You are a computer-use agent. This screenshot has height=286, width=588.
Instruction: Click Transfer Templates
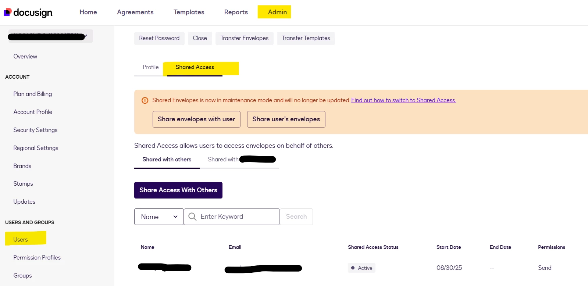pos(306,38)
